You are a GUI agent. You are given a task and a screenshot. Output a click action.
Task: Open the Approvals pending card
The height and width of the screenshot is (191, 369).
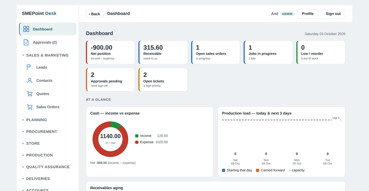[x=110, y=80]
